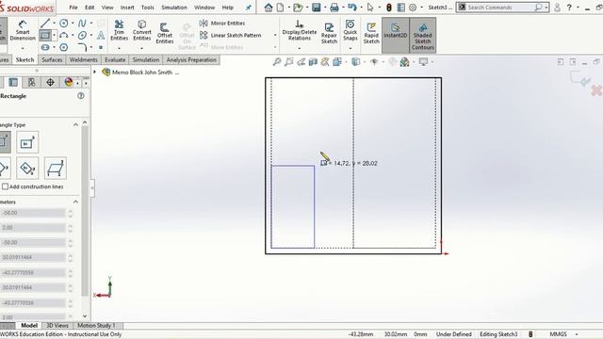Select the Straight Slot tool

(45, 47)
